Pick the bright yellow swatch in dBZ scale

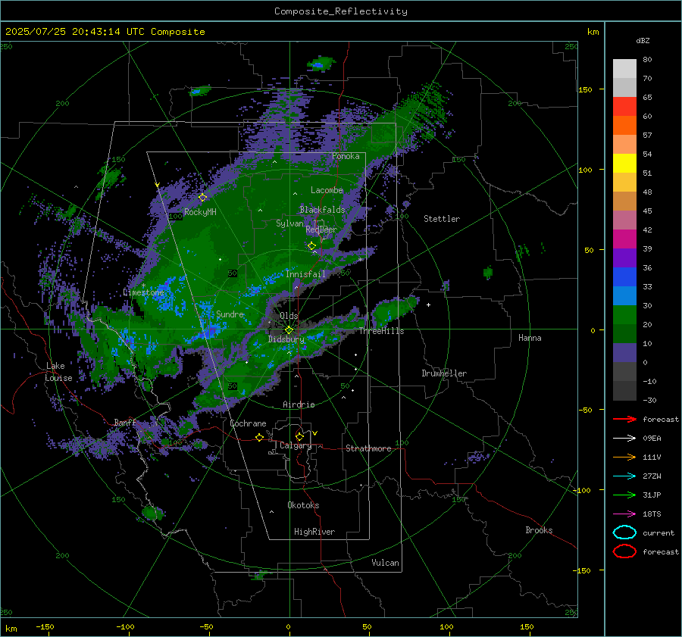pos(624,164)
